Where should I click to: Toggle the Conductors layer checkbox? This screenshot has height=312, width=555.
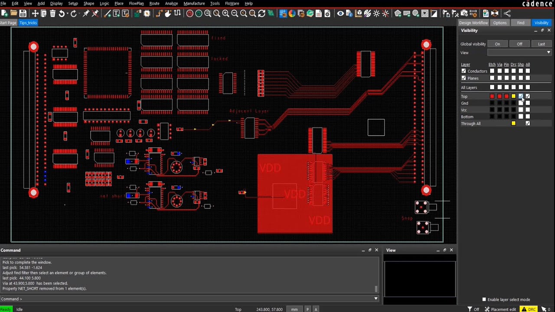coord(464,71)
